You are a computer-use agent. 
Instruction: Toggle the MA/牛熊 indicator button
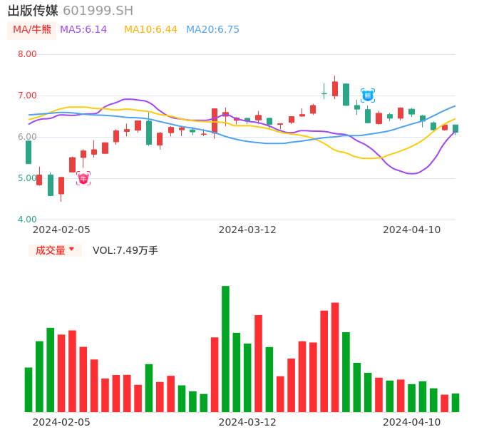pos(32,30)
